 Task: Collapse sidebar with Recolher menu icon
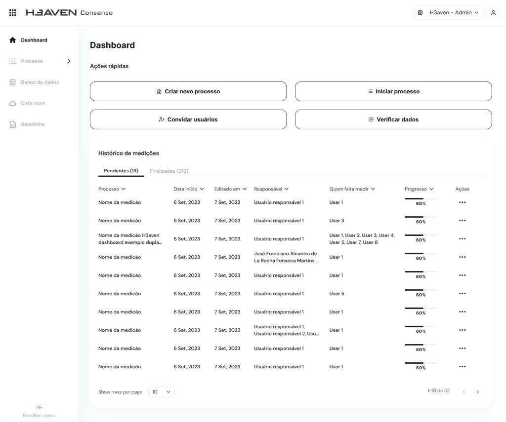[39, 407]
